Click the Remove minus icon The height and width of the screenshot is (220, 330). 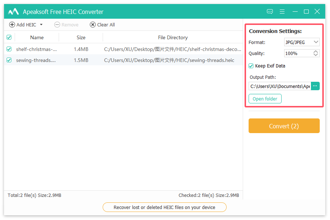pyautogui.click(x=57, y=25)
